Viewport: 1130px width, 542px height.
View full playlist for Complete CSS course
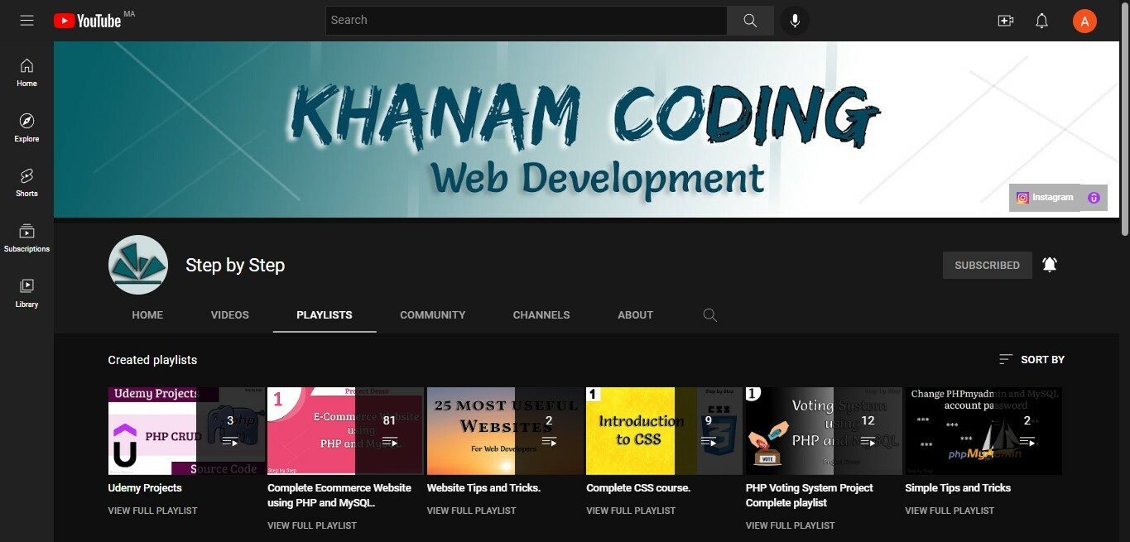tap(631, 511)
